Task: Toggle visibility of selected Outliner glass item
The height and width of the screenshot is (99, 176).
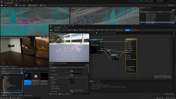Action: [x=141, y=22]
